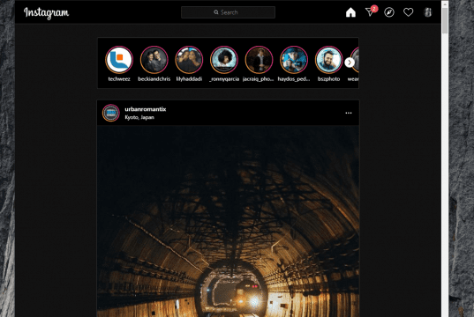Image resolution: width=474 pixels, height=317 pixels.
Task: Open the profile avatar in top bar
Action: (x=428, y=12)
